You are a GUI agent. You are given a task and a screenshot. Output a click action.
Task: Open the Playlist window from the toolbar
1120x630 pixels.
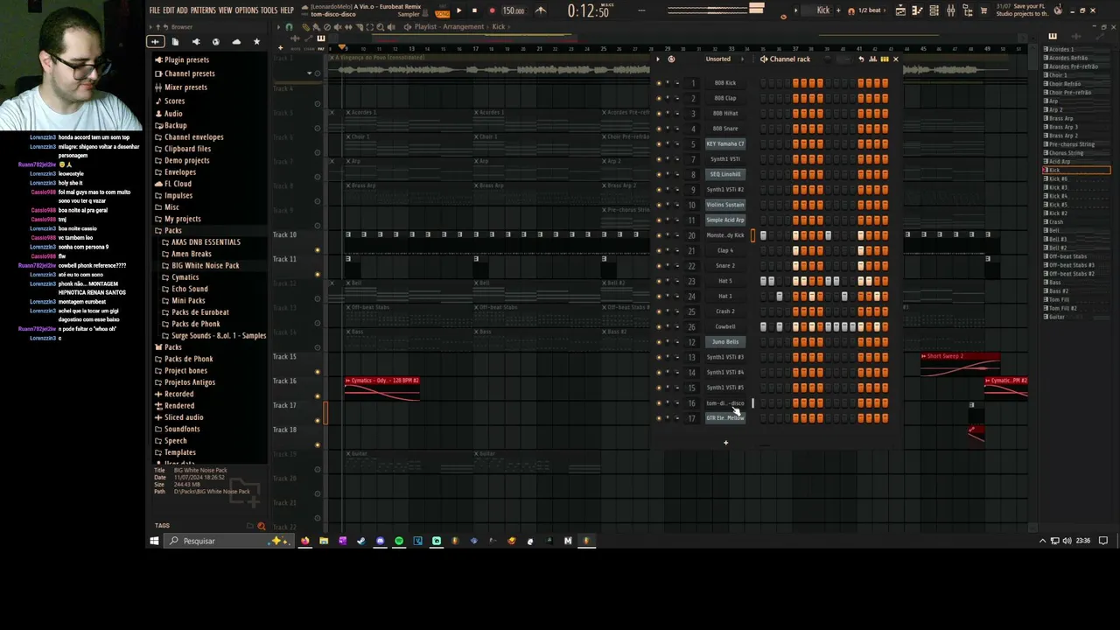coord(900,10)
